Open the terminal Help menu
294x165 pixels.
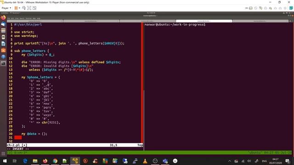pos(39,18)
